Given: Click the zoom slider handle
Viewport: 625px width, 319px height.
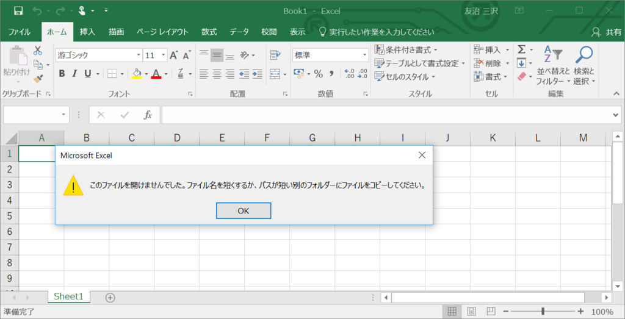Looking at the screenshot, I should [543, 312].
